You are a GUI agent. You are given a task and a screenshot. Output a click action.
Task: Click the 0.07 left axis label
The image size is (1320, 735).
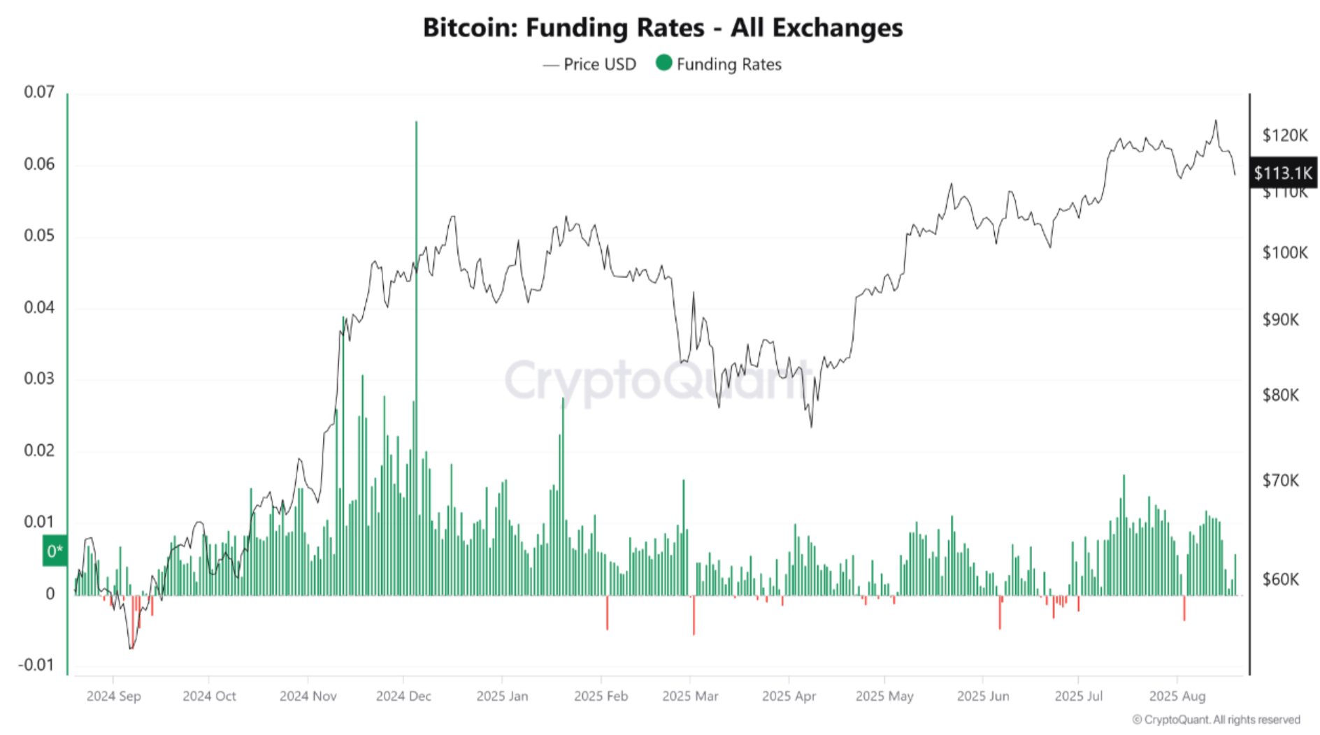point(39,92)
